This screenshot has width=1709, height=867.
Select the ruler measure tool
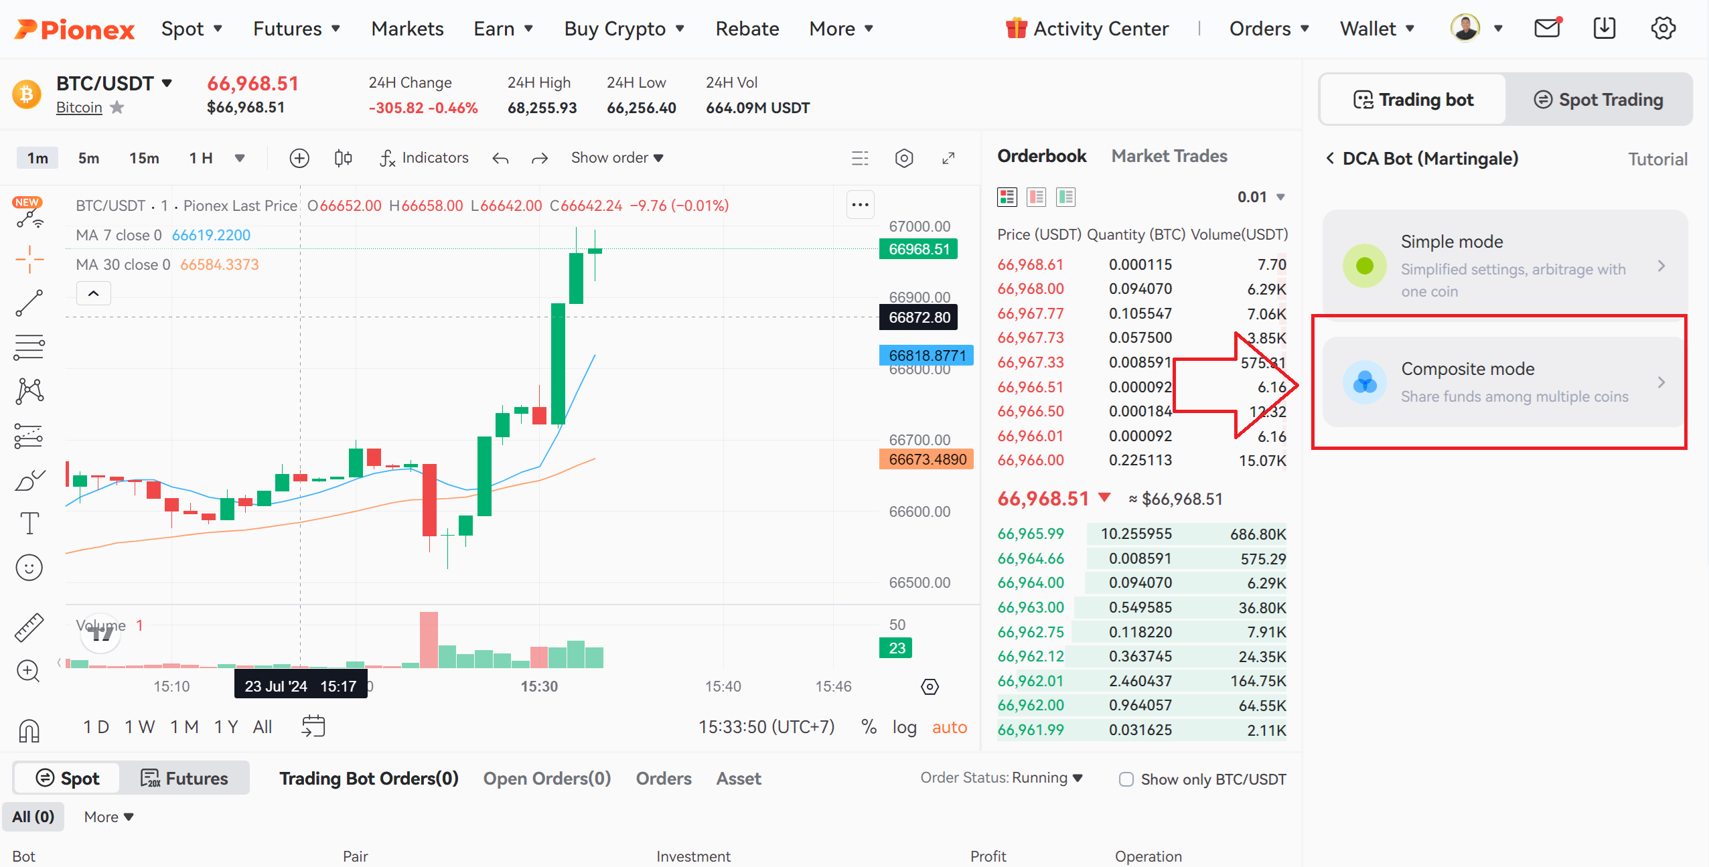tap(29, 627)
